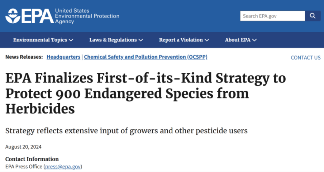Click the CONTACT US link

[306, 58]
